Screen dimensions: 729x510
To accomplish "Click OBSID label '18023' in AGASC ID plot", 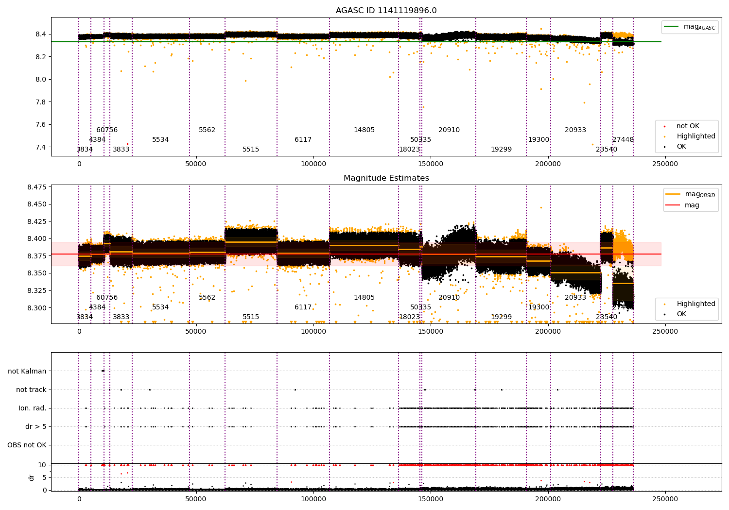I will [410, 150].
